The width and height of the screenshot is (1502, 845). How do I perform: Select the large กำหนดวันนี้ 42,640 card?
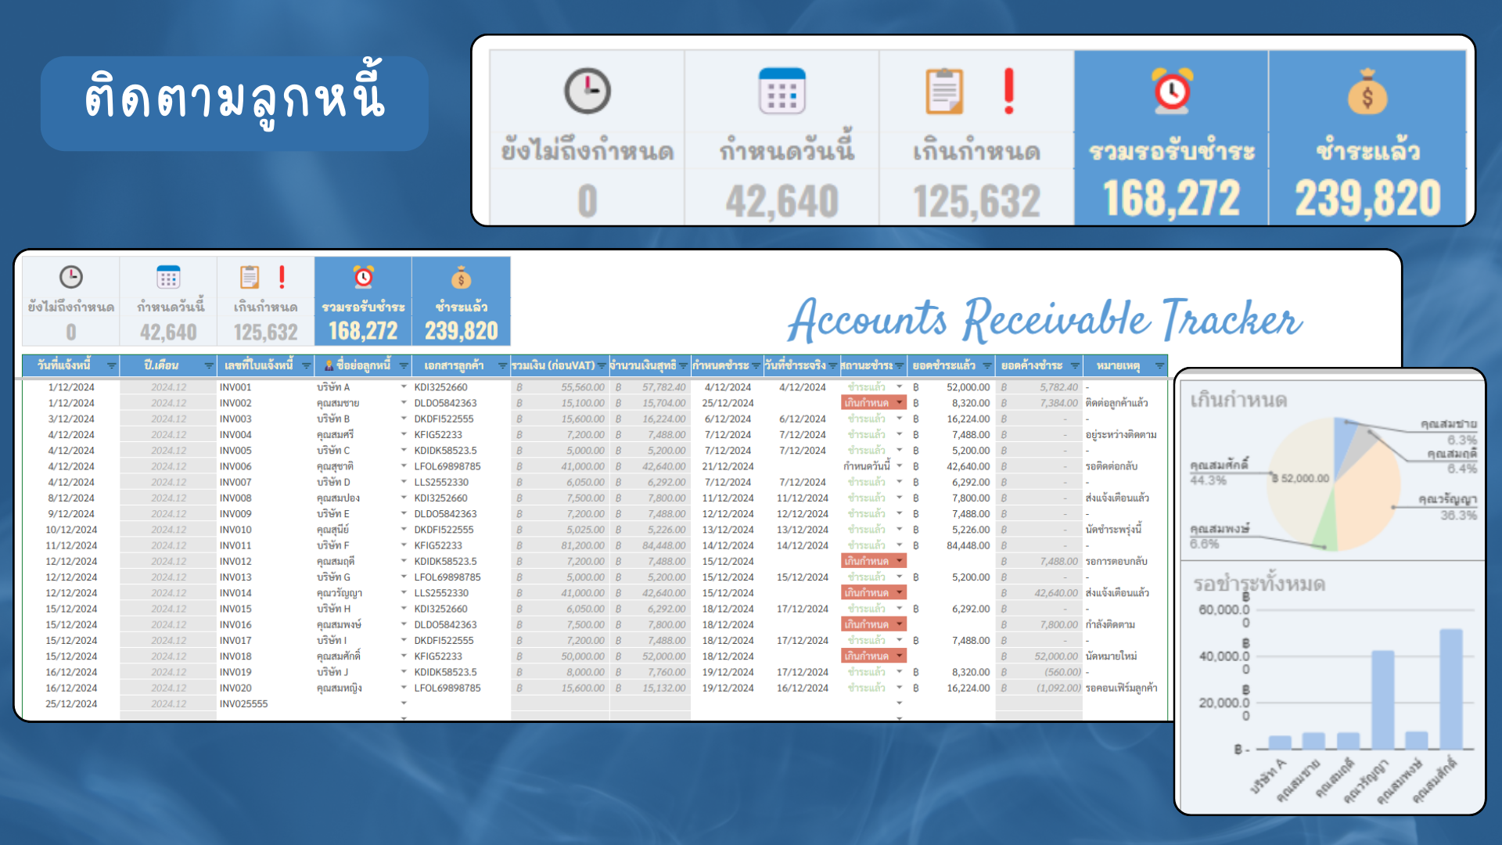pyautogui.click(x=782, y=138)
